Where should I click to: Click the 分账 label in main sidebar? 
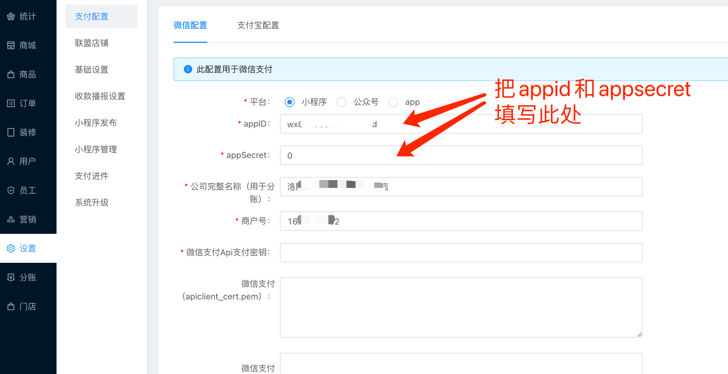click(x=28, y=277)
